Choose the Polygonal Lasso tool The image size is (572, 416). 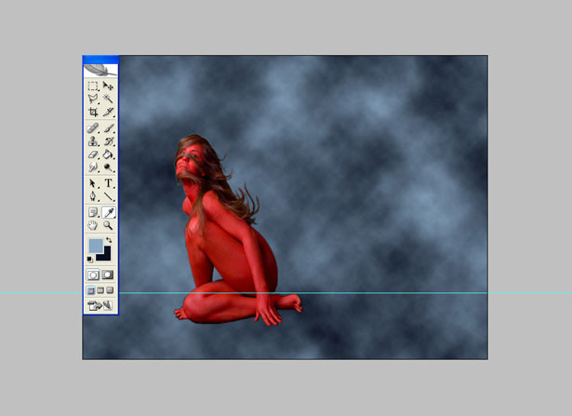point(93,99)
